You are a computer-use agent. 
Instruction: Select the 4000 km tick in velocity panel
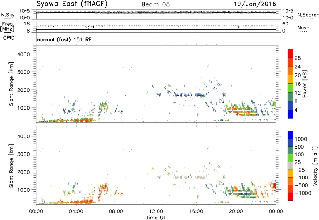23,136
